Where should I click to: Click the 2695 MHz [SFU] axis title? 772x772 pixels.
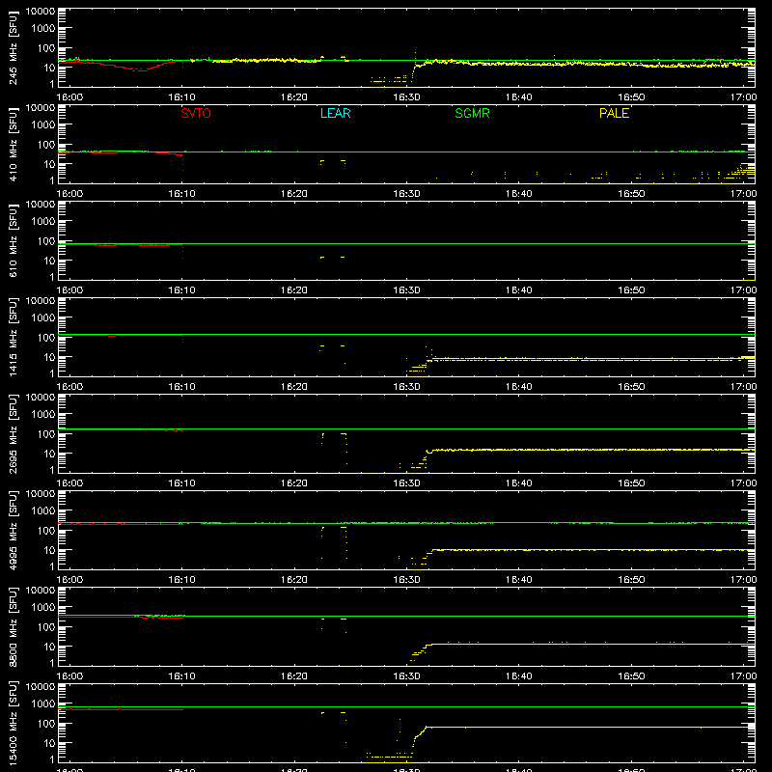click(x=14, y=433)
